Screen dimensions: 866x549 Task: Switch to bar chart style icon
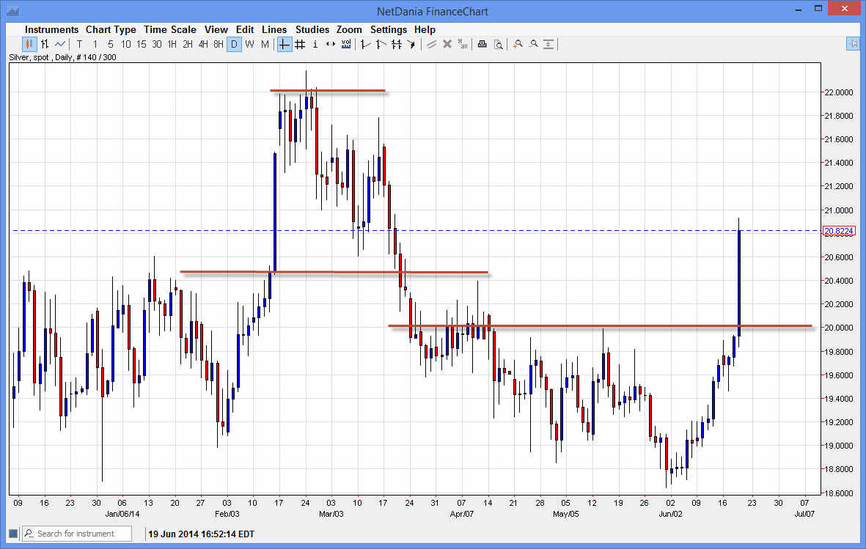point(43,44)
